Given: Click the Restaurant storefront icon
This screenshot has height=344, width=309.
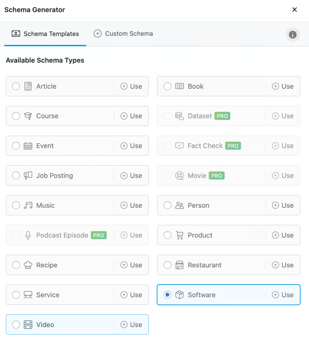Looking at the screenshot, I should tap(180, 265).
